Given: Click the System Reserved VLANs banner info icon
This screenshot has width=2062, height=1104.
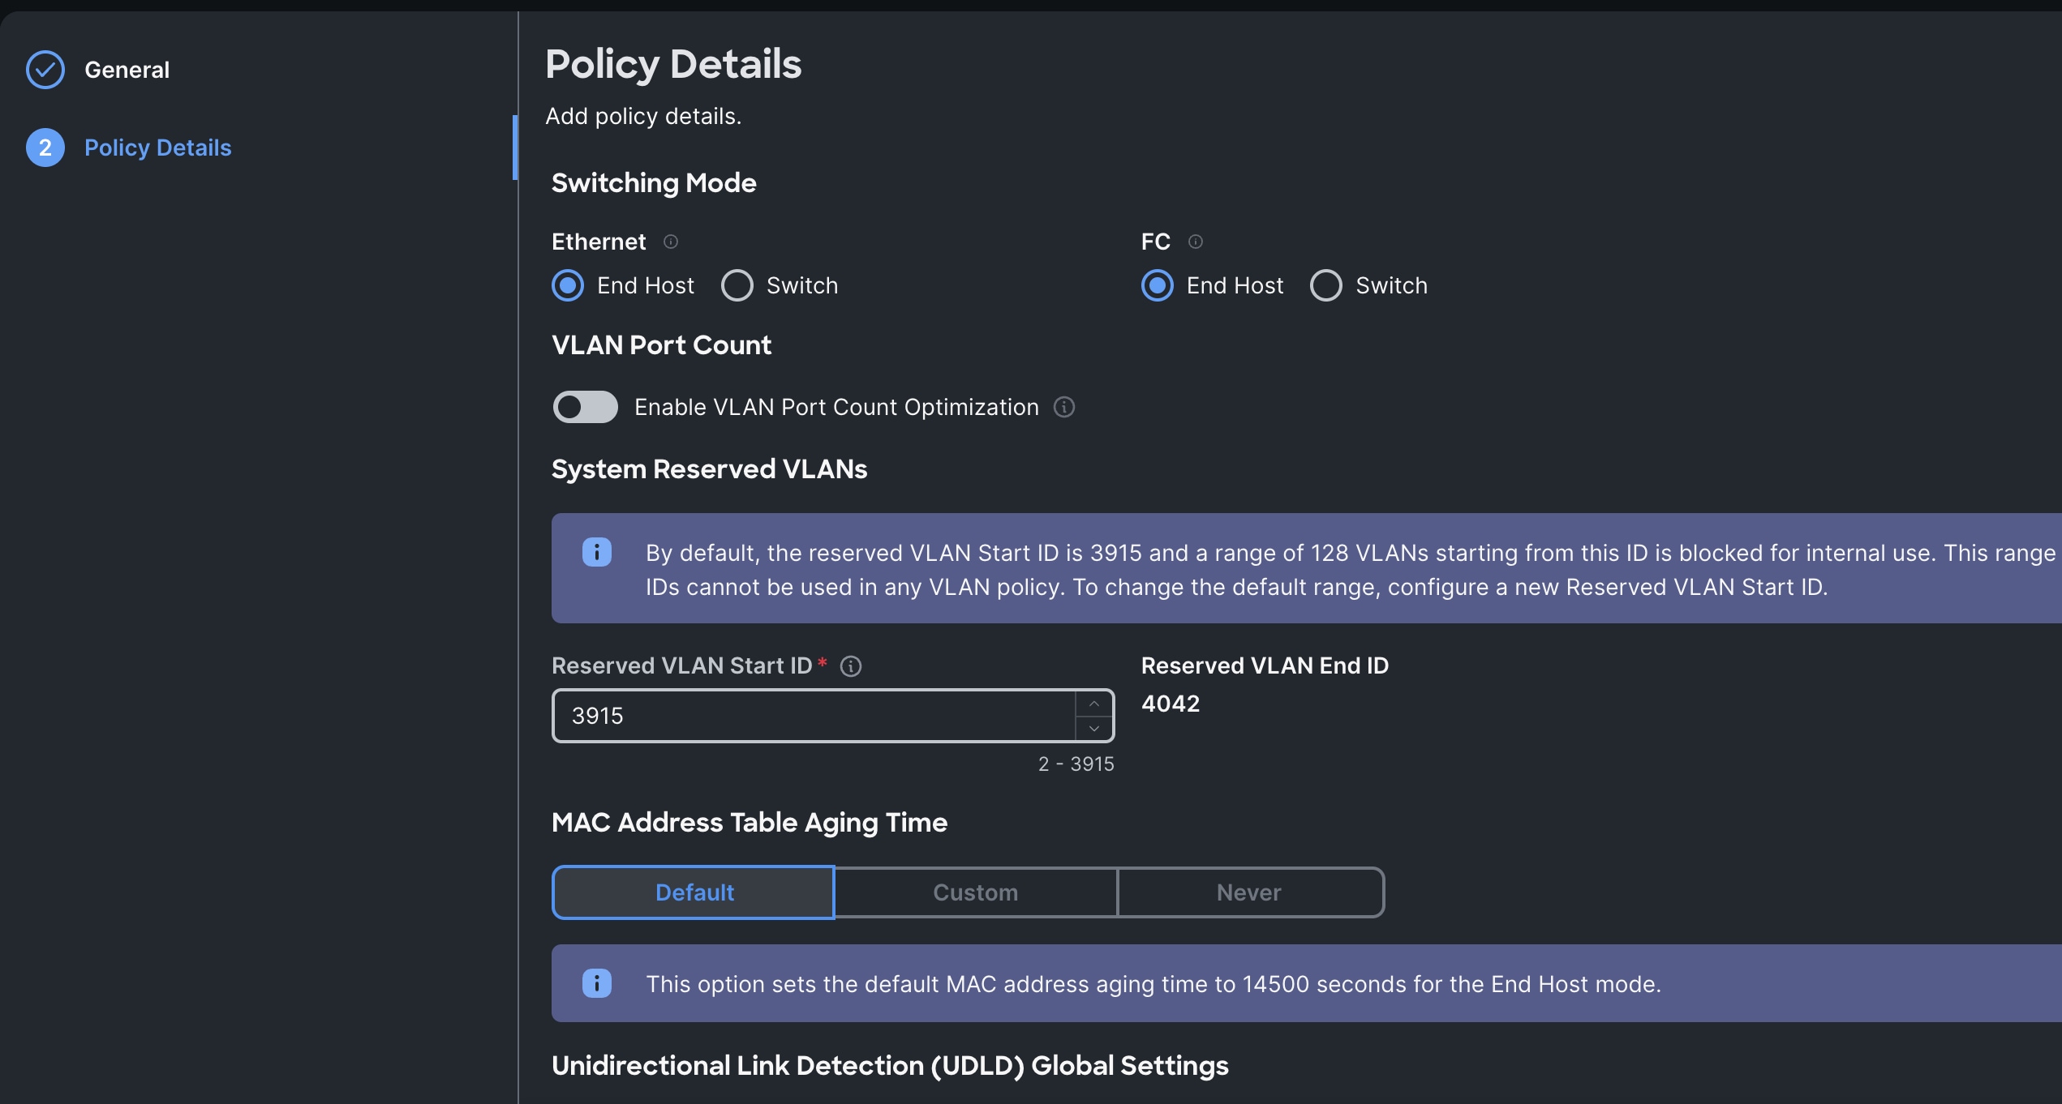Looking at the screenshot, I should point(597,553).
